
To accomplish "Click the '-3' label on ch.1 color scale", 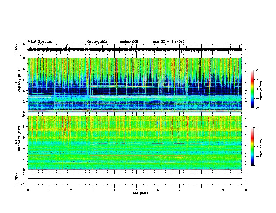I will point(257,70).
